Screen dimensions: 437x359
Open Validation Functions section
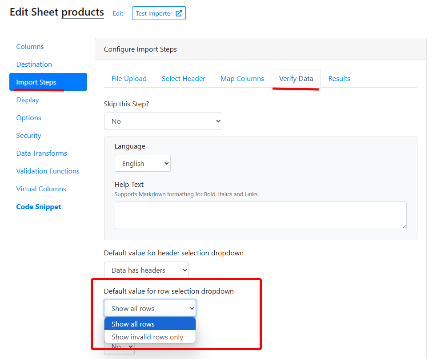pyautogui.click(x=48, y=171)
